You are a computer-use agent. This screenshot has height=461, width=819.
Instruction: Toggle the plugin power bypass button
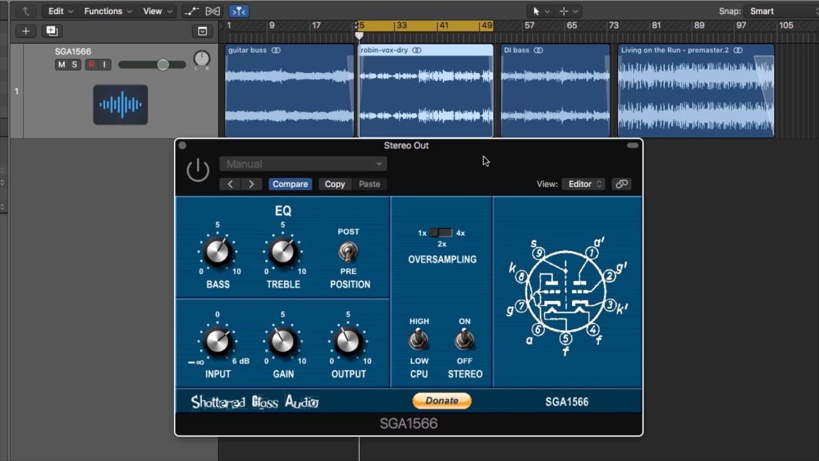(198, 170)
